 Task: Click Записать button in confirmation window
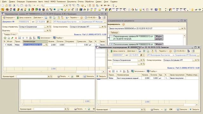(182, 110)
